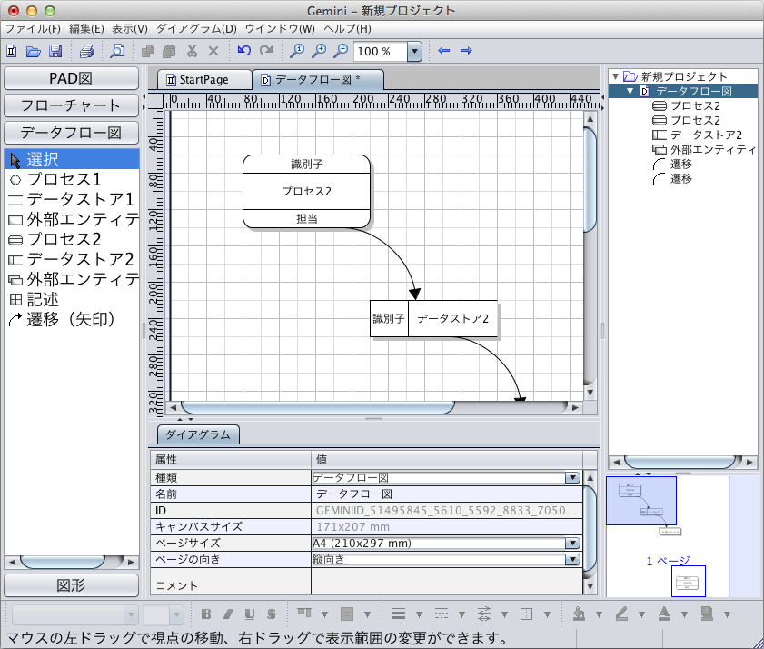Save the project with the floppy disk icon
Viewport: 764px width, 649px height.
click(55, 51)
